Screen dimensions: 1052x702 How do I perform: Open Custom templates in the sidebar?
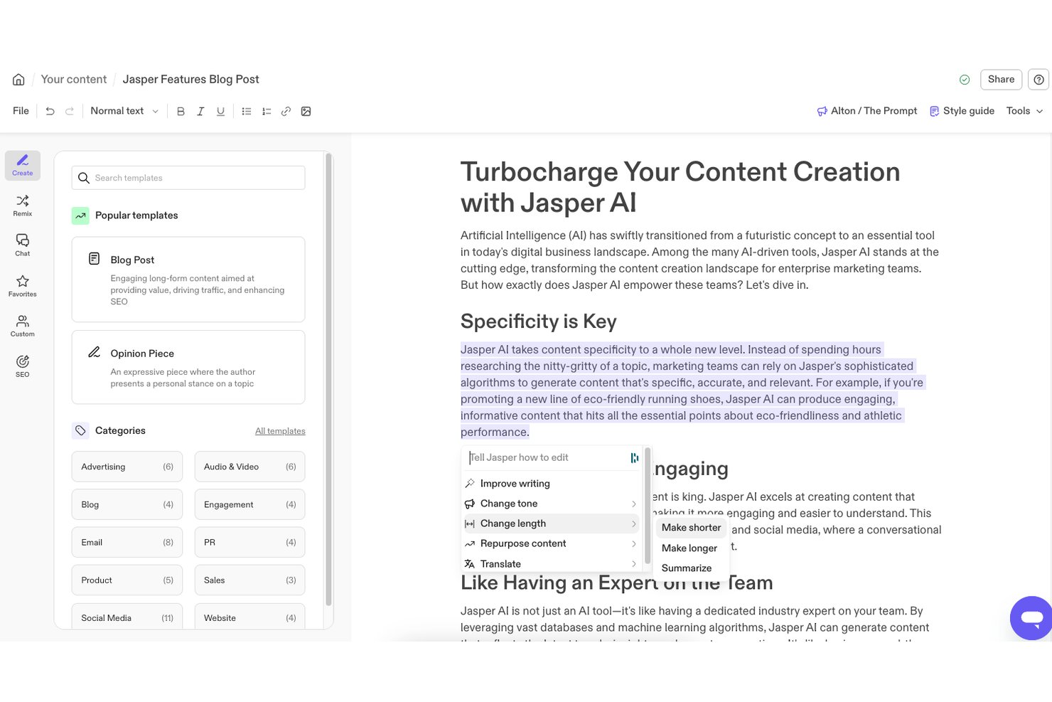pos(23,326)
